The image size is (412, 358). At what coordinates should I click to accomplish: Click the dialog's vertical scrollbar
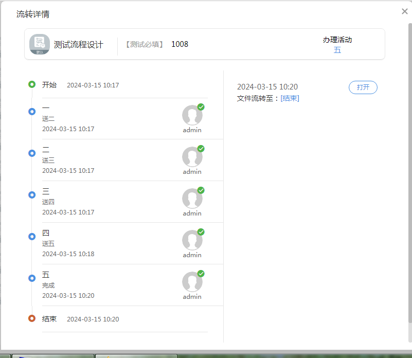click(410, 173)
